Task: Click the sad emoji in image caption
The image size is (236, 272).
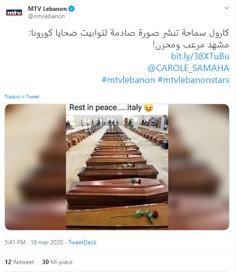Action: coord(149,108)
